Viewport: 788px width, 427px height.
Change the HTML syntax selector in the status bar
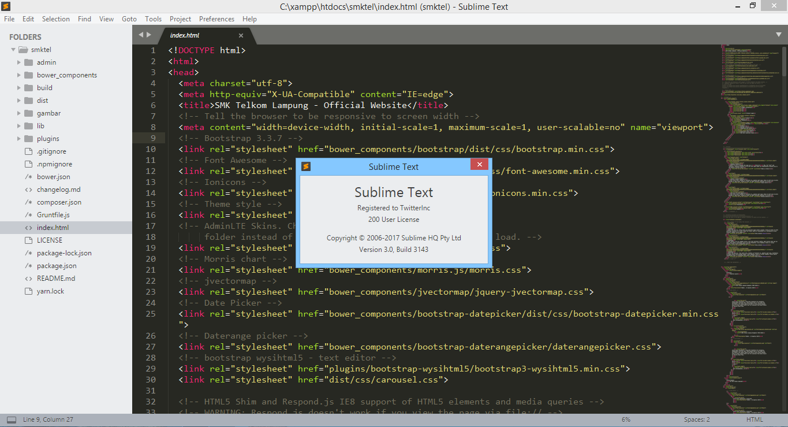755,419
